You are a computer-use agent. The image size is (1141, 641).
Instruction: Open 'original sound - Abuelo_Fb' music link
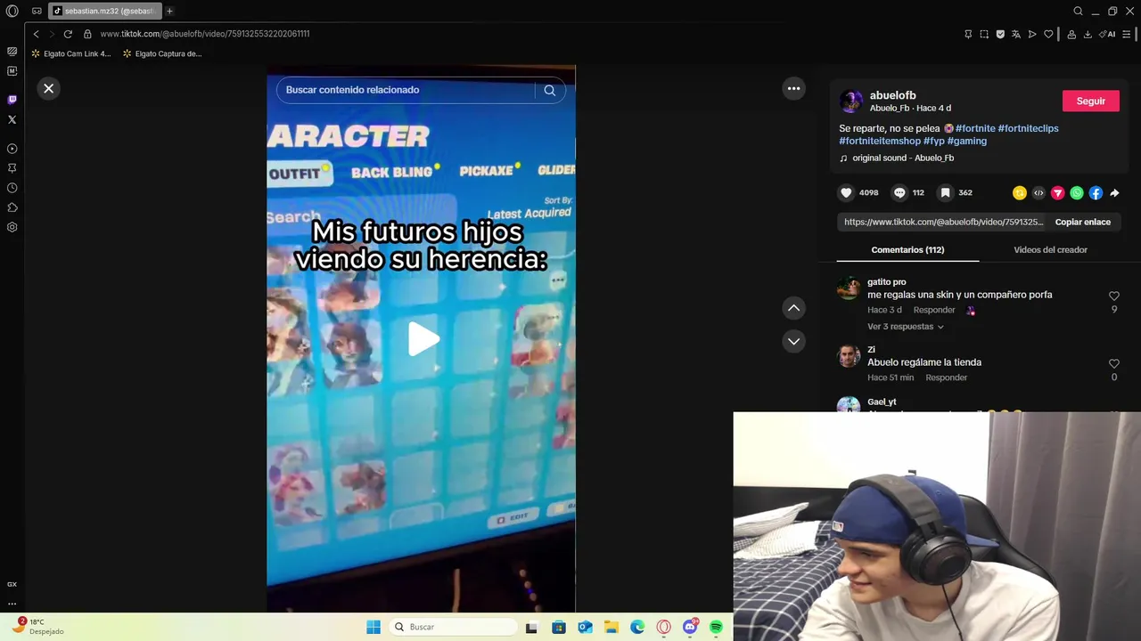point(903,158)
